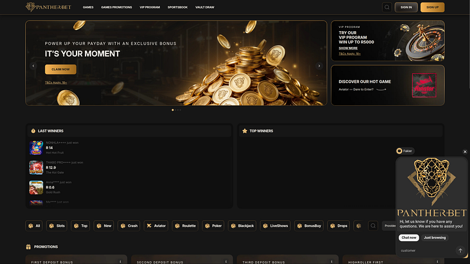Click Chat now in chat widget
Image resolution: width=470 pixels, height=264 pixels.
pyautogui.click(x=409, y=238)
